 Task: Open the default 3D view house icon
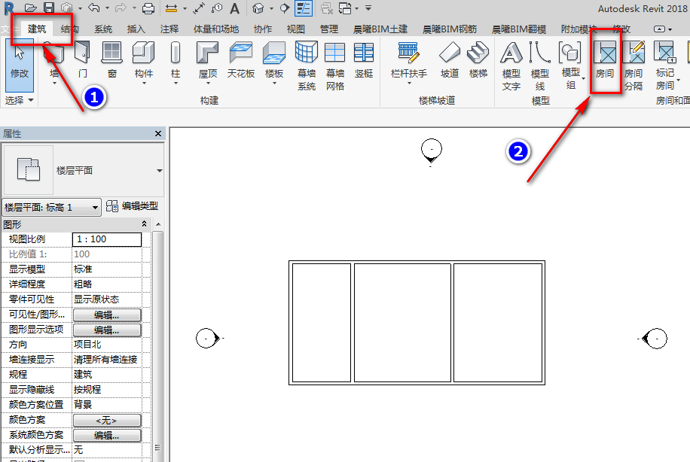258,8
